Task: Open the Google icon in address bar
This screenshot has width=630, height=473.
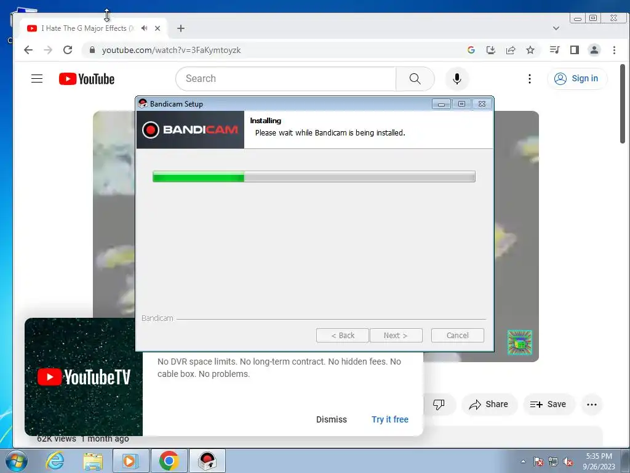Action: coord(471,50)
